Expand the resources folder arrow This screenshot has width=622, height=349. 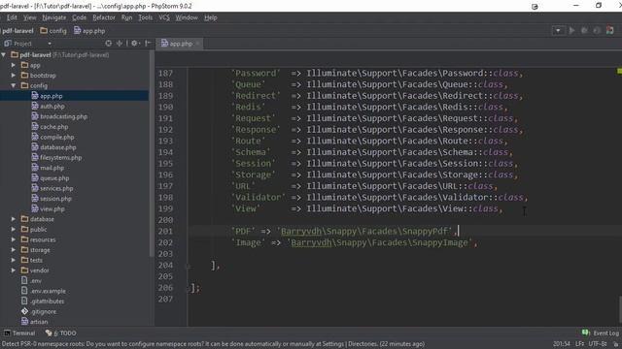tap(14, 239)
